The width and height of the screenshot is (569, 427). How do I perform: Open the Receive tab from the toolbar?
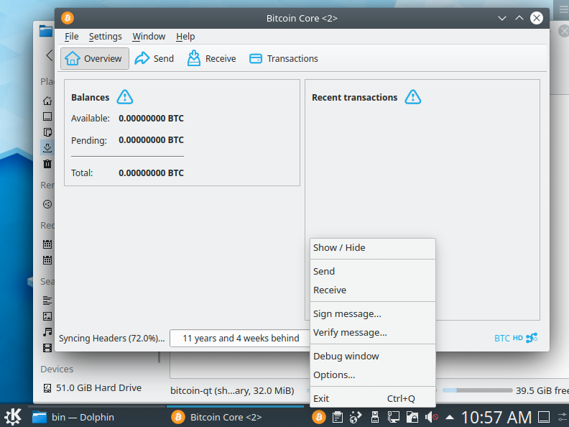pyautogui.click(x=211, y=58)
